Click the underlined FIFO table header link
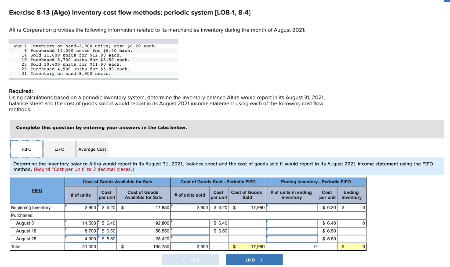Image resolution: width=450 pixels, height=267 pixels. click(x=37, y=190)
